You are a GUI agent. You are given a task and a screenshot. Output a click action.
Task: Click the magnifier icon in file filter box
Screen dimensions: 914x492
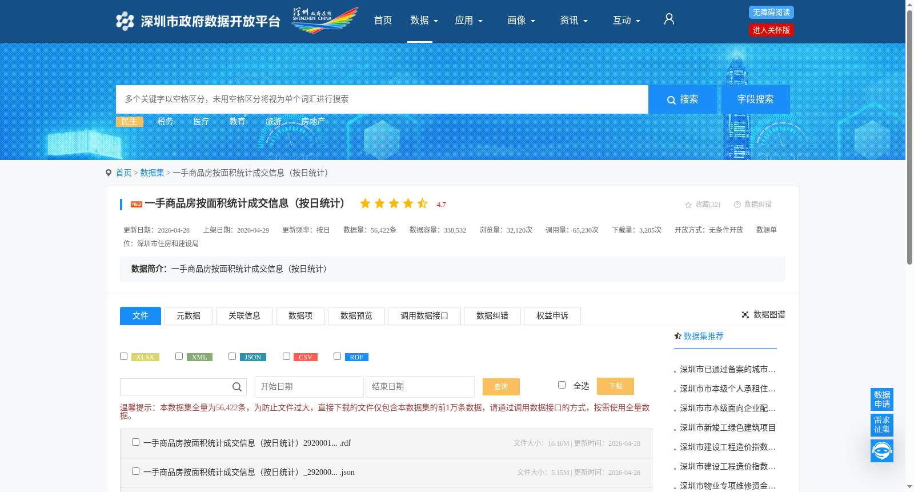point(236,387)
